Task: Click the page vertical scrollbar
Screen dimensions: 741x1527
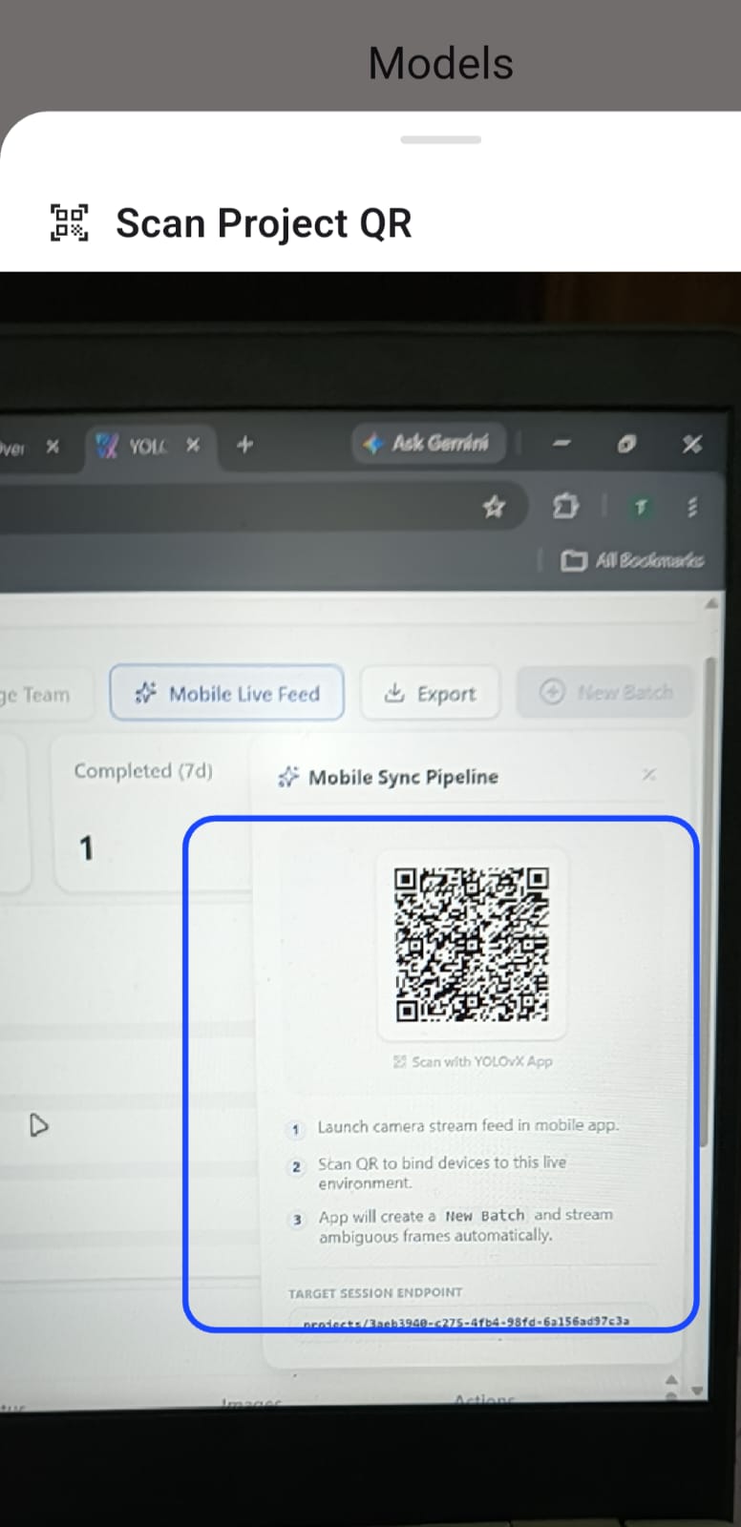Action: point(707,902)
